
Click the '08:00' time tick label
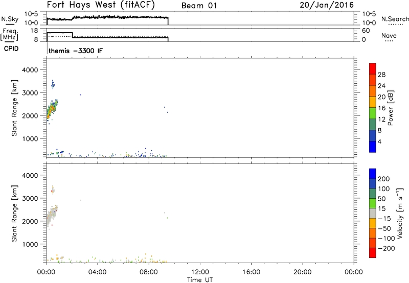click(x=148, y=272)
